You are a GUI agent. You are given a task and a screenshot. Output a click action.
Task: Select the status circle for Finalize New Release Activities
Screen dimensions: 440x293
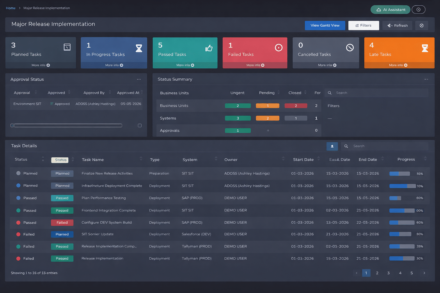pyautogui.click(x=18, y=173)
